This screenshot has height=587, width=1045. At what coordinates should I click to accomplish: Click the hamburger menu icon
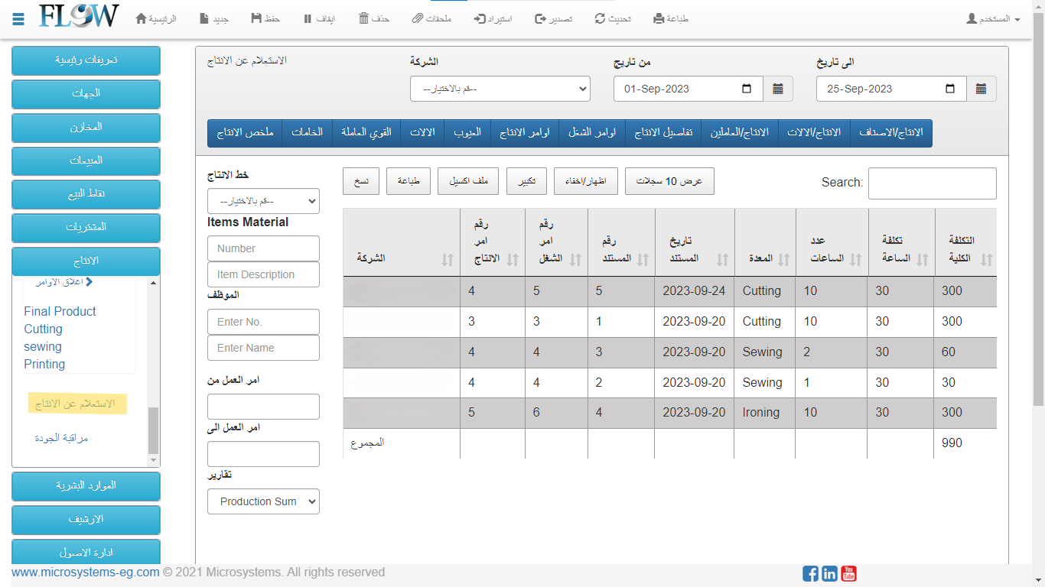tap(18, 18)
